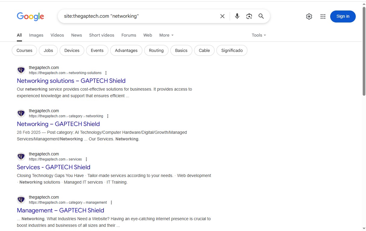
Task: Open options menu for services result
Action: (86, 159)
